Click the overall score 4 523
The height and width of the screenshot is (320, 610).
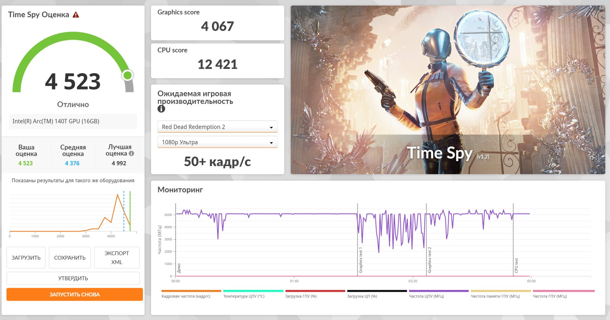[x=73, y=82]
